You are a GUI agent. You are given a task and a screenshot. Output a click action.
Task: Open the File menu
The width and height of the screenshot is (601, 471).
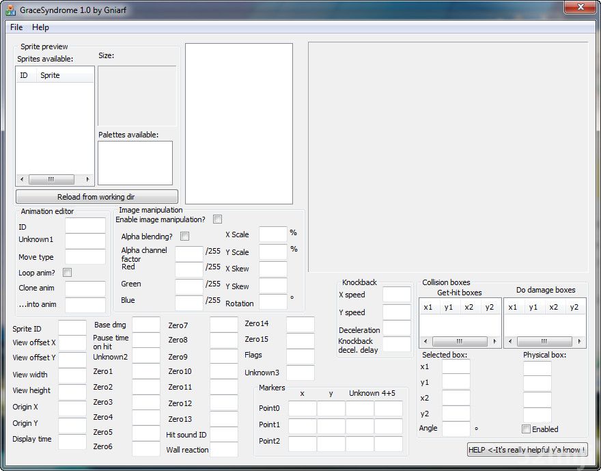[x=16, y=27]
